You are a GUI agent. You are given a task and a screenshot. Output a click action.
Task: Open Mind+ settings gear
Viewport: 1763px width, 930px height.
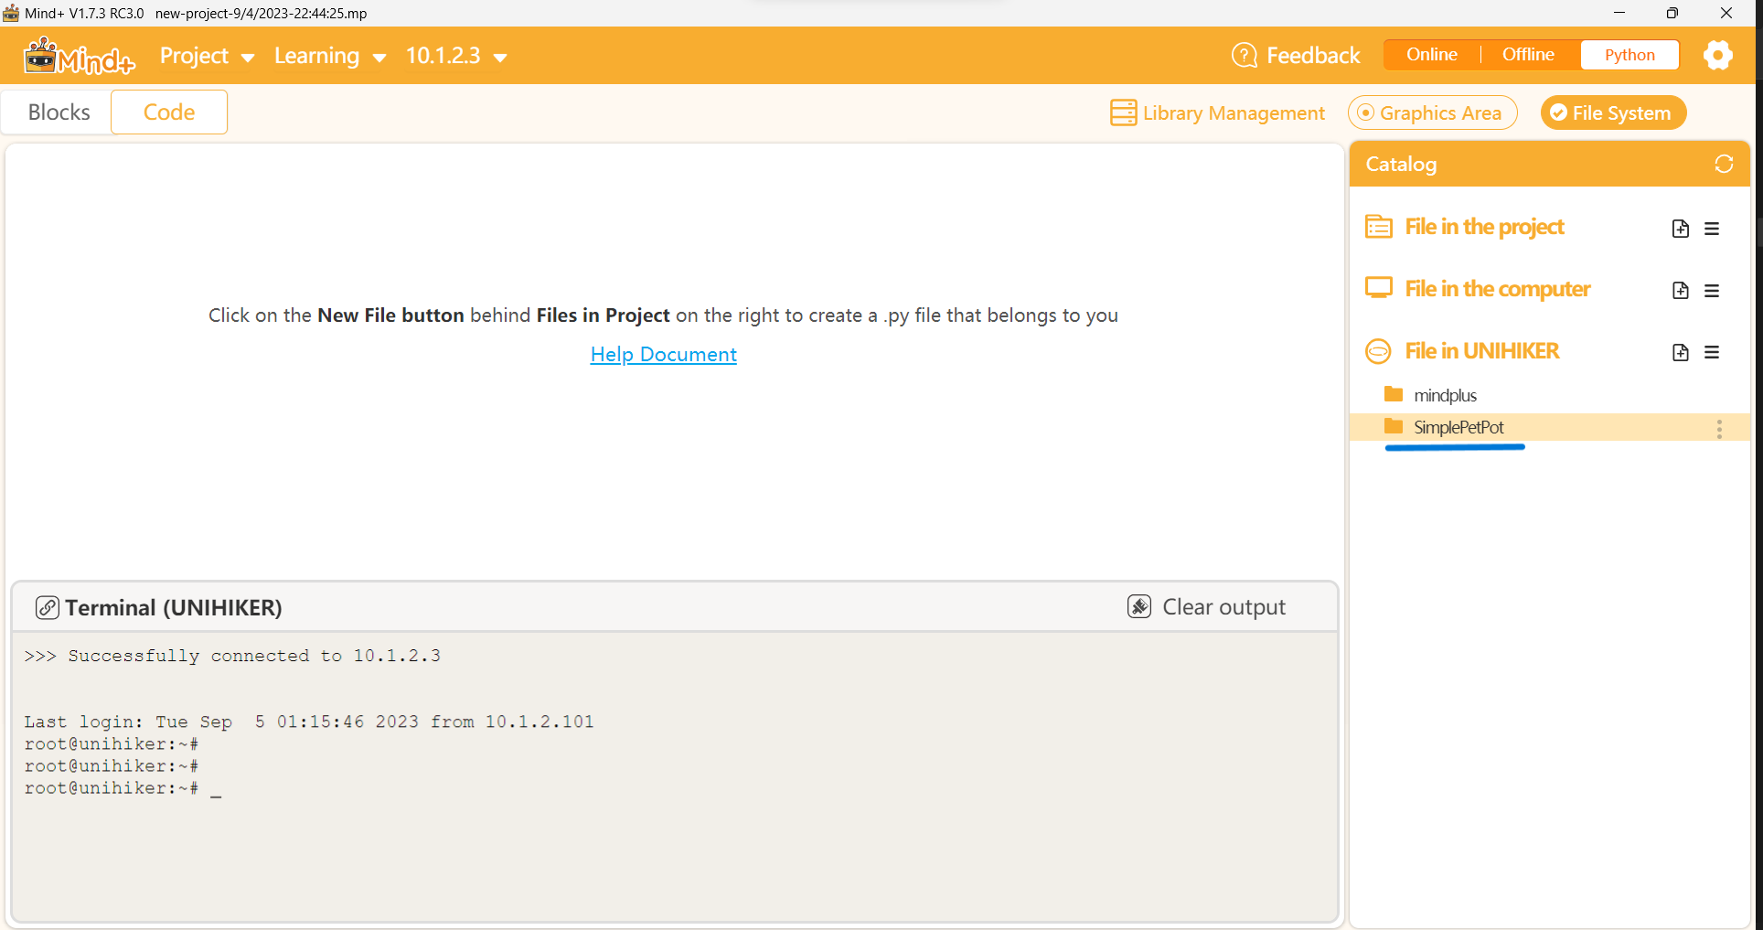click(x=1717, y=55)
